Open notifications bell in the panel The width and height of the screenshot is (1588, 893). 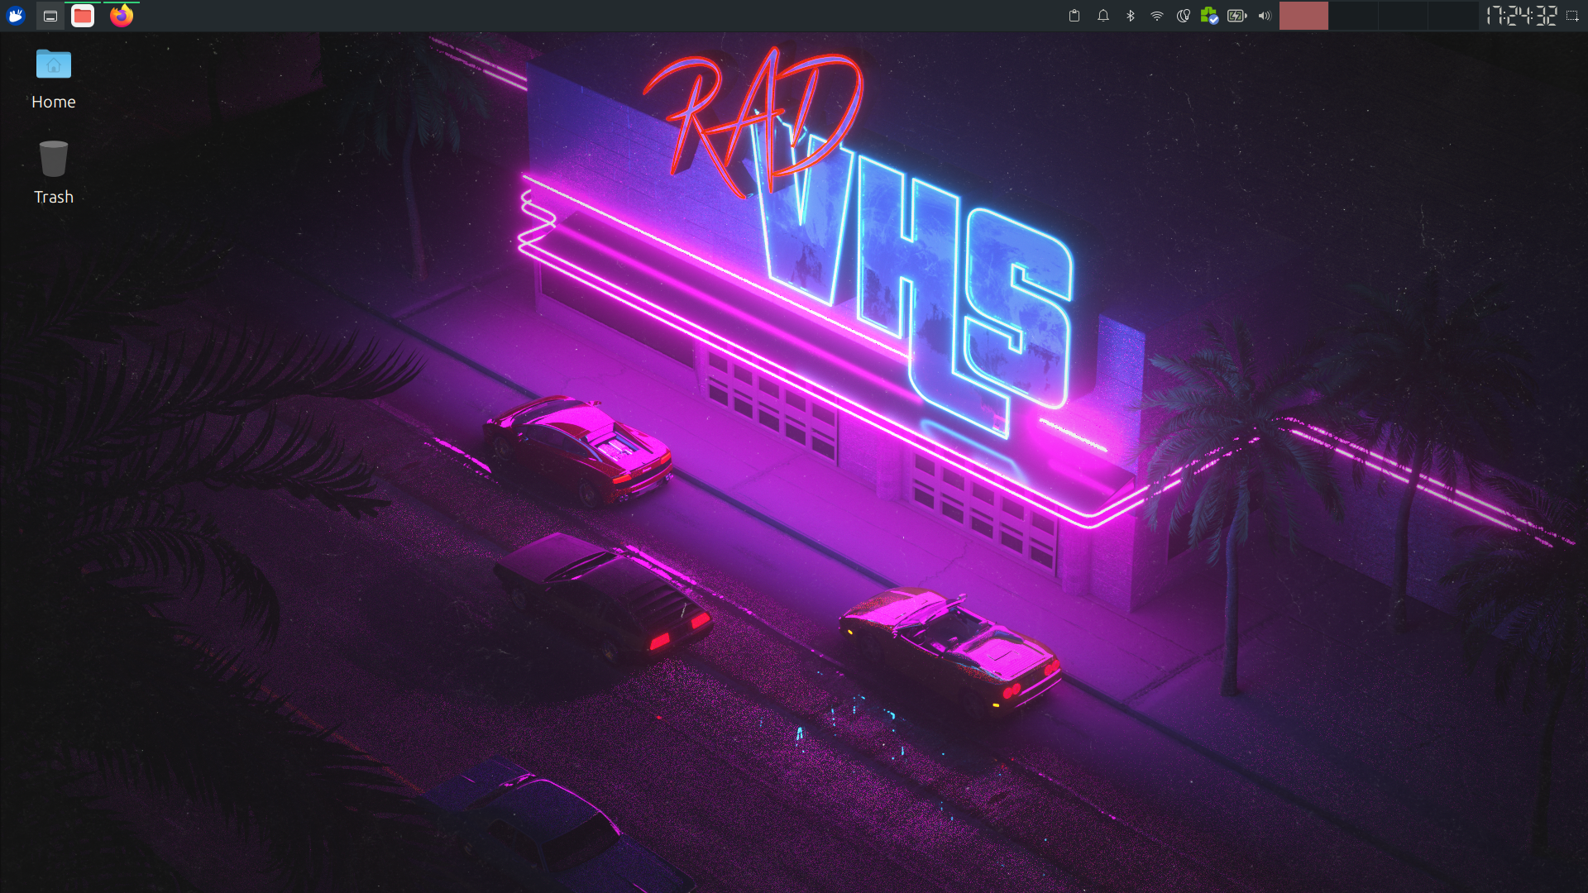click(x=1103, y=16)
